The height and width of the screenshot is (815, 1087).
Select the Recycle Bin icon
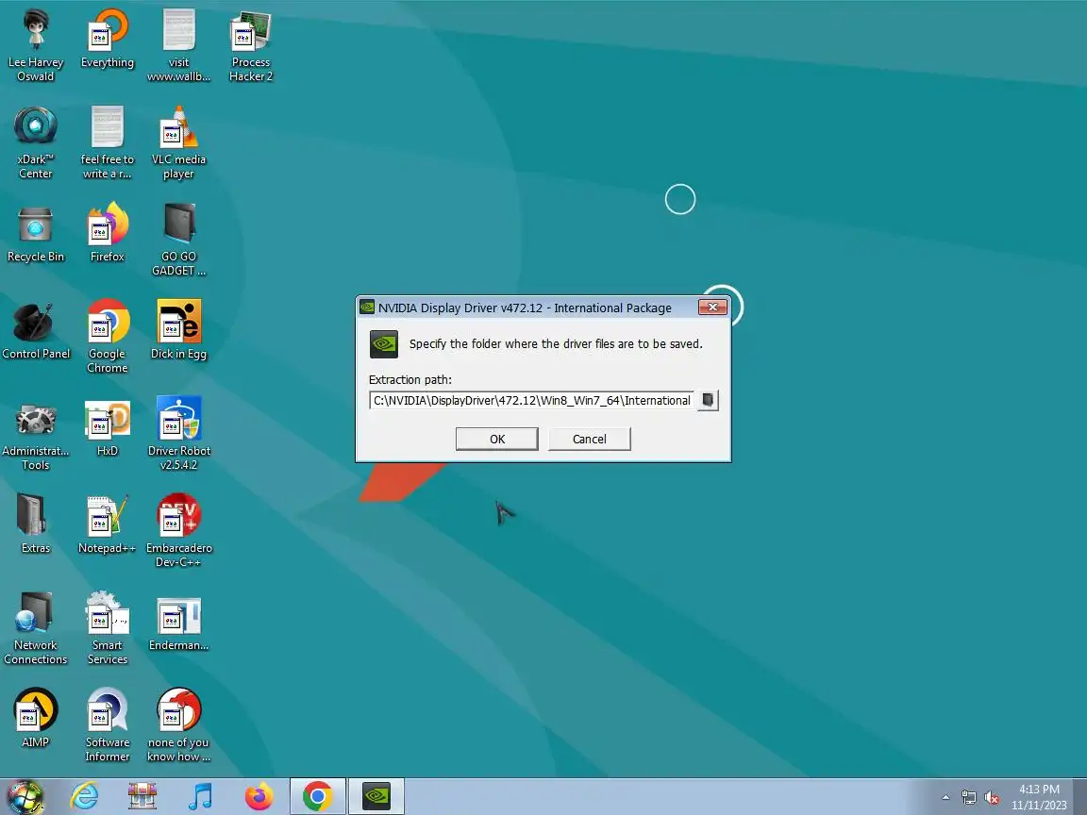click(35, 234)
